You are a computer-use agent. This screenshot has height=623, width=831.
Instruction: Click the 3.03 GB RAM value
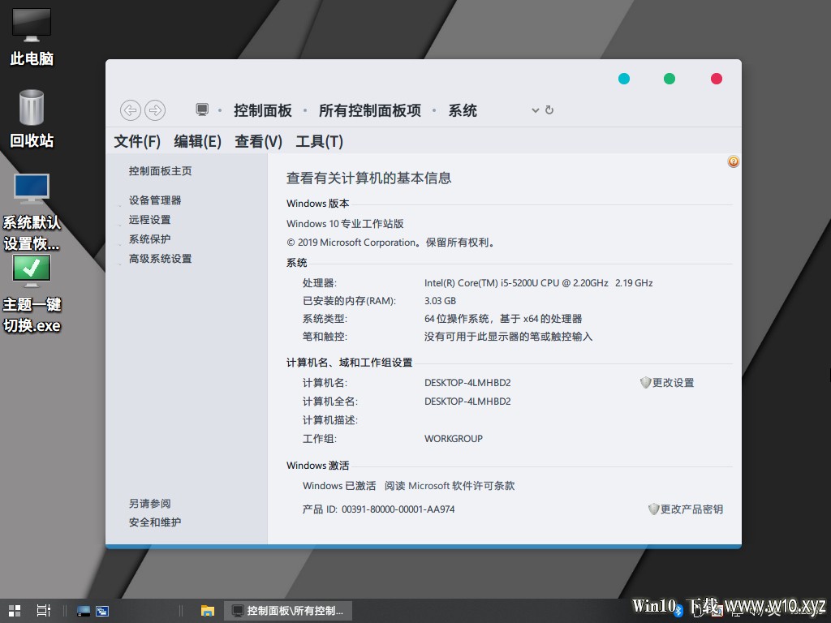440,301
